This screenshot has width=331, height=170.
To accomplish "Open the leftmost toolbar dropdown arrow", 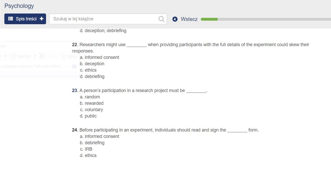I will pyautogui.click(x=5, y=56).
